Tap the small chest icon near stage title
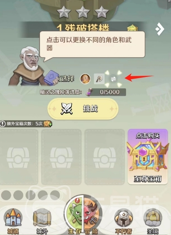Viewport: 171px width, 235px height. point(132,28)
